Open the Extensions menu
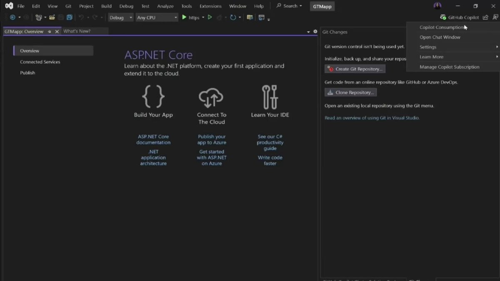Screen dimensions: 500x281 (210, 6)
